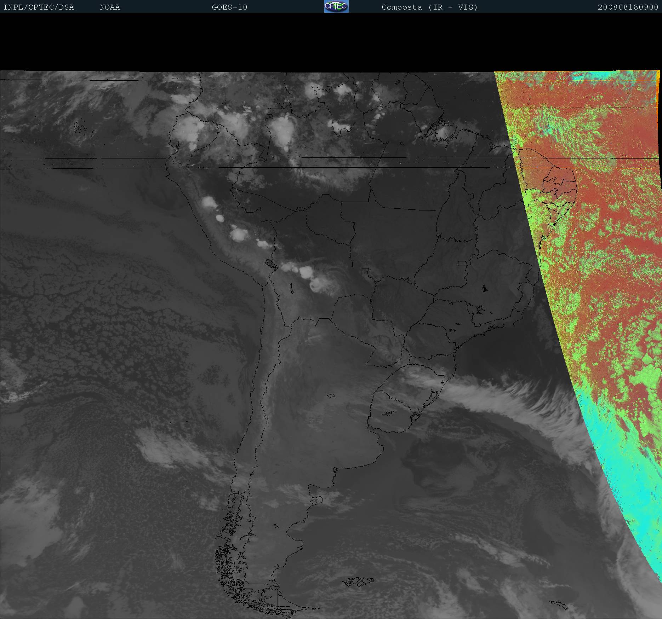Click the "NOAA" label in the header
The image size is (662, 619).
(x=110, y=7)
